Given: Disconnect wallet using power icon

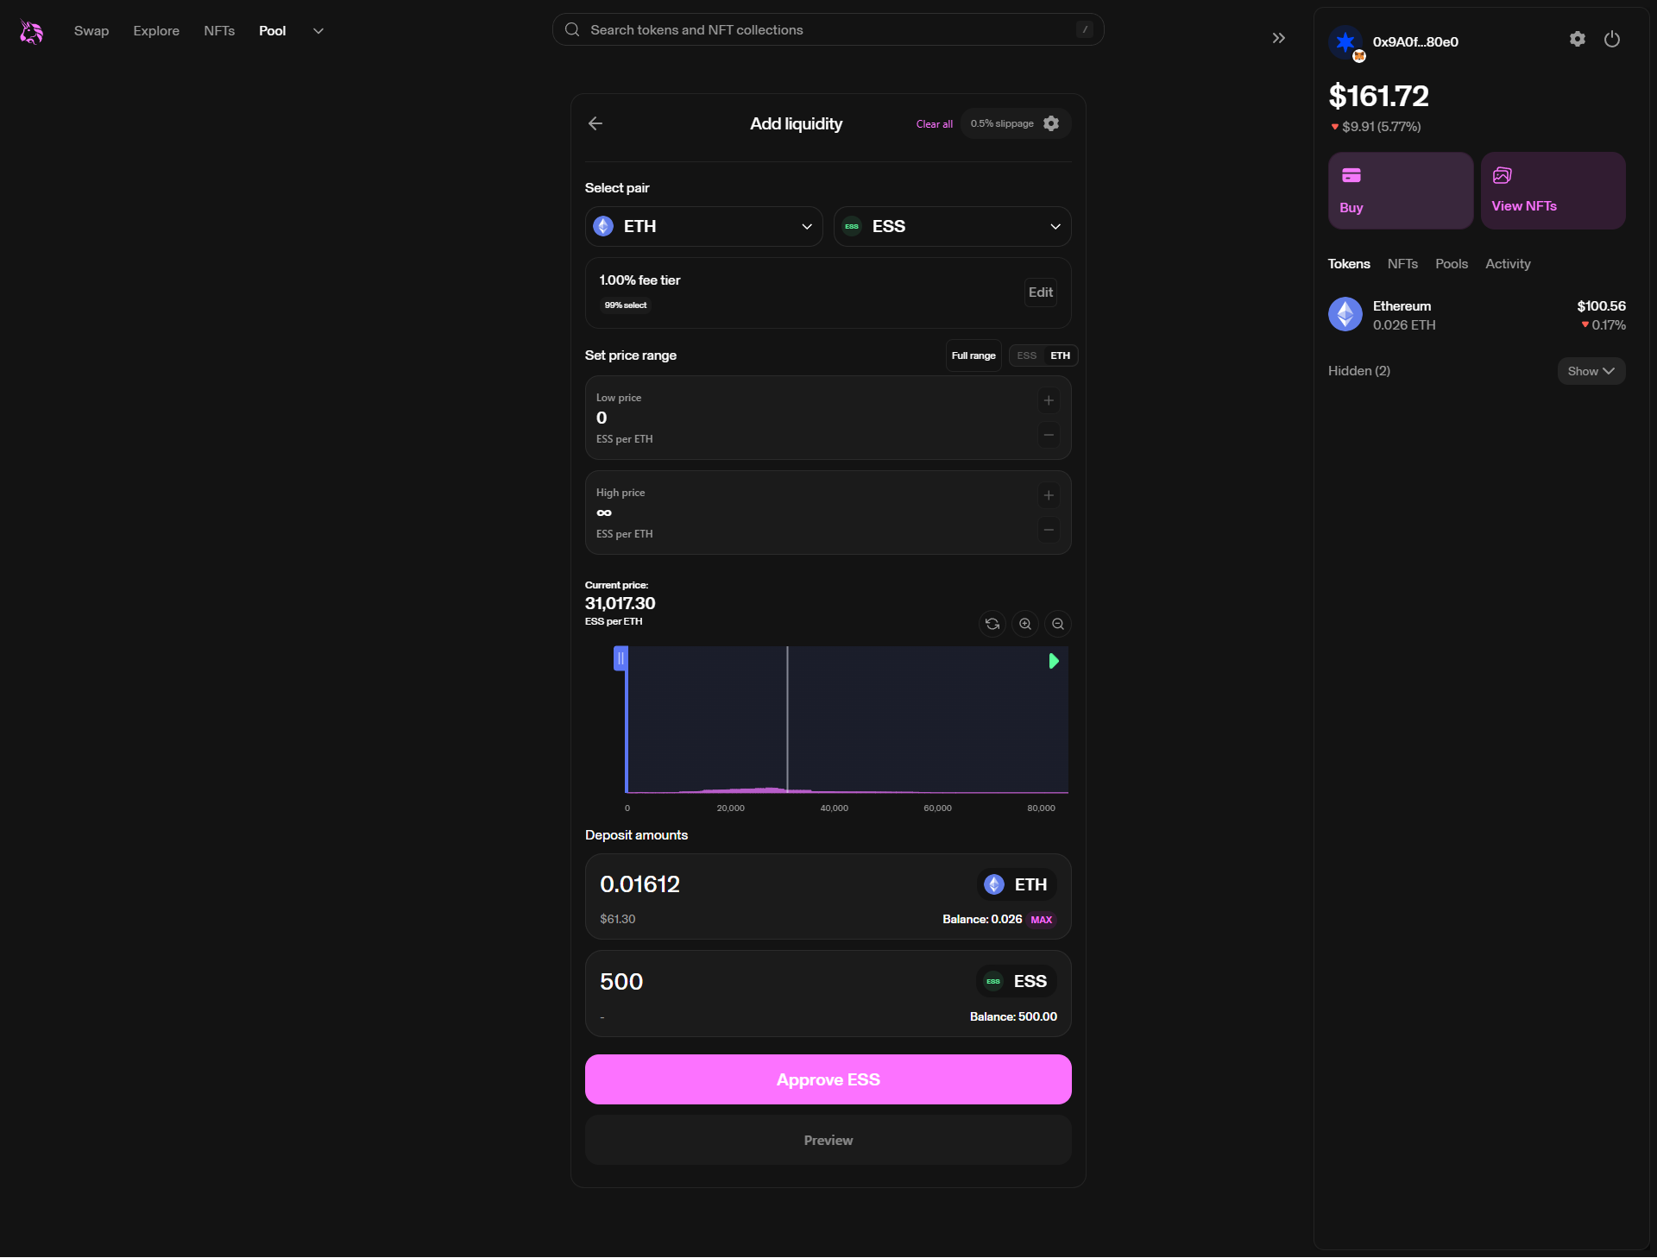Looking at the screenshot, I should [x=1611, y=39].
